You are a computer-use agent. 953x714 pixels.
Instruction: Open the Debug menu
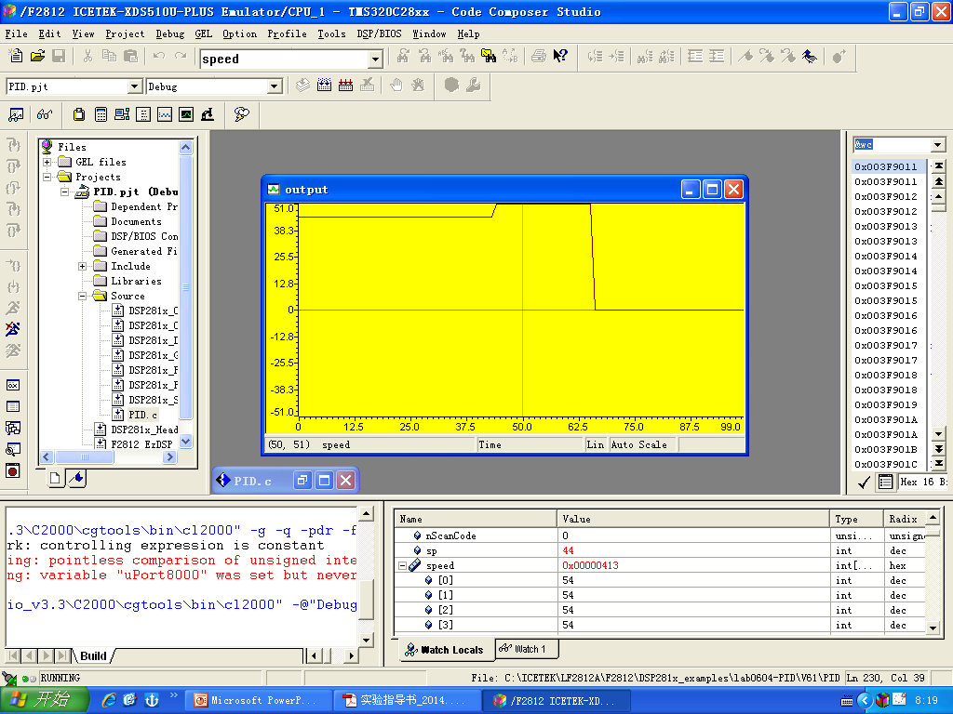pos(170,34)
